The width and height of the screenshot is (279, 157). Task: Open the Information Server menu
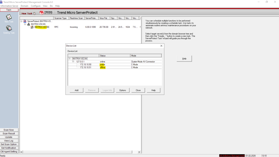point(9,6)
